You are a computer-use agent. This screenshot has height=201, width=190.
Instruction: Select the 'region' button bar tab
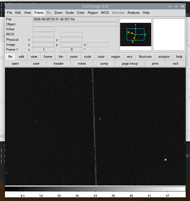click(x=116, y=57)
